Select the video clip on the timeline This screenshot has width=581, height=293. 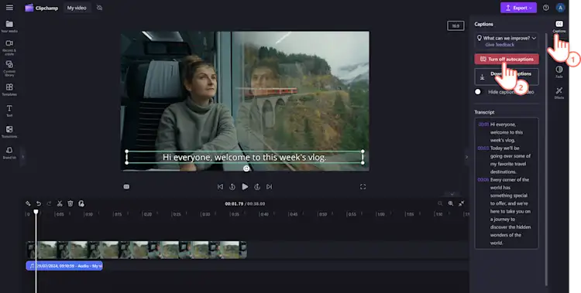136,250
